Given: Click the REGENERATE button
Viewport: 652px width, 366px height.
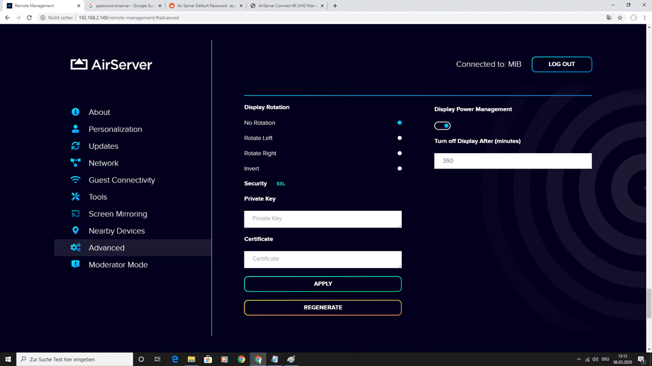Looking at the screenshot, I should click(x=323, y=308).
